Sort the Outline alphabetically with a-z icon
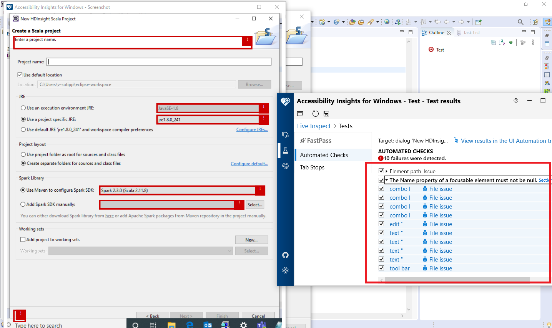 click(502, 43)
